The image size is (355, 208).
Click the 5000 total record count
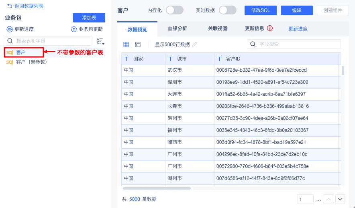point(135,199)
